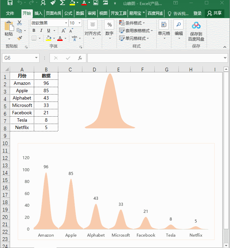Open Conditional Formatting (条件格式)
The image size is (230, 248).
pos(132,23)
